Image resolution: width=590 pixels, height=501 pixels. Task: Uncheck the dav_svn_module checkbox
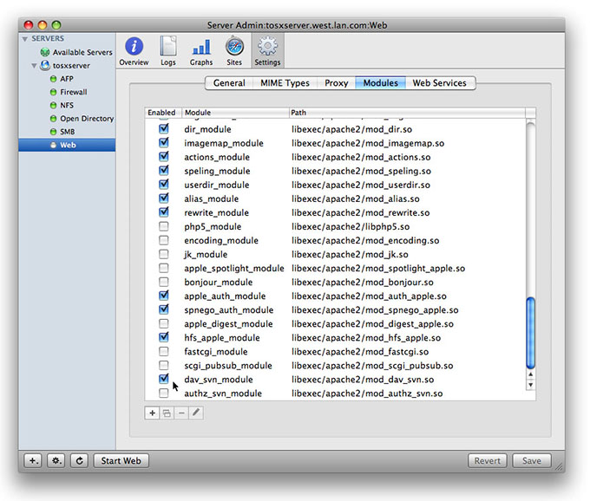pyautogui.click(x=164, y=379)
